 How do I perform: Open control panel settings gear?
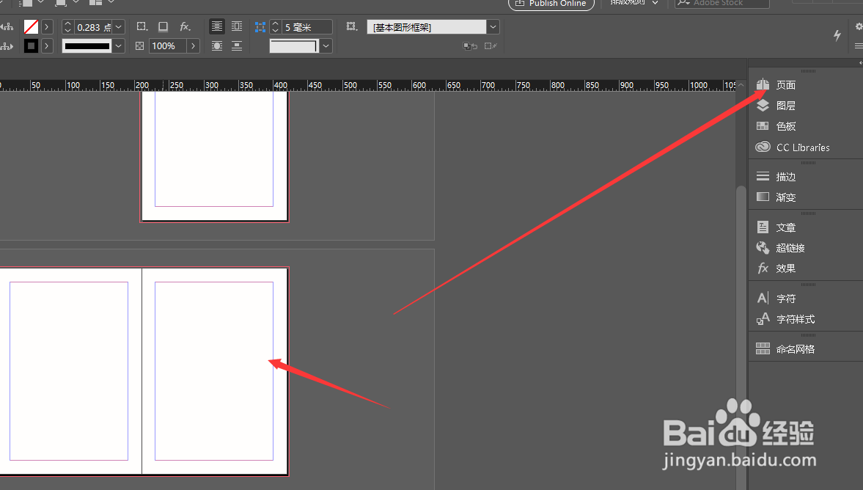tap(859, 26)
